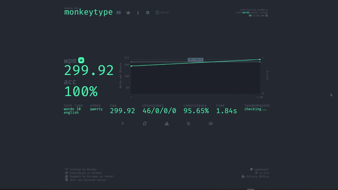Click the 100% accuracy value

81,92
